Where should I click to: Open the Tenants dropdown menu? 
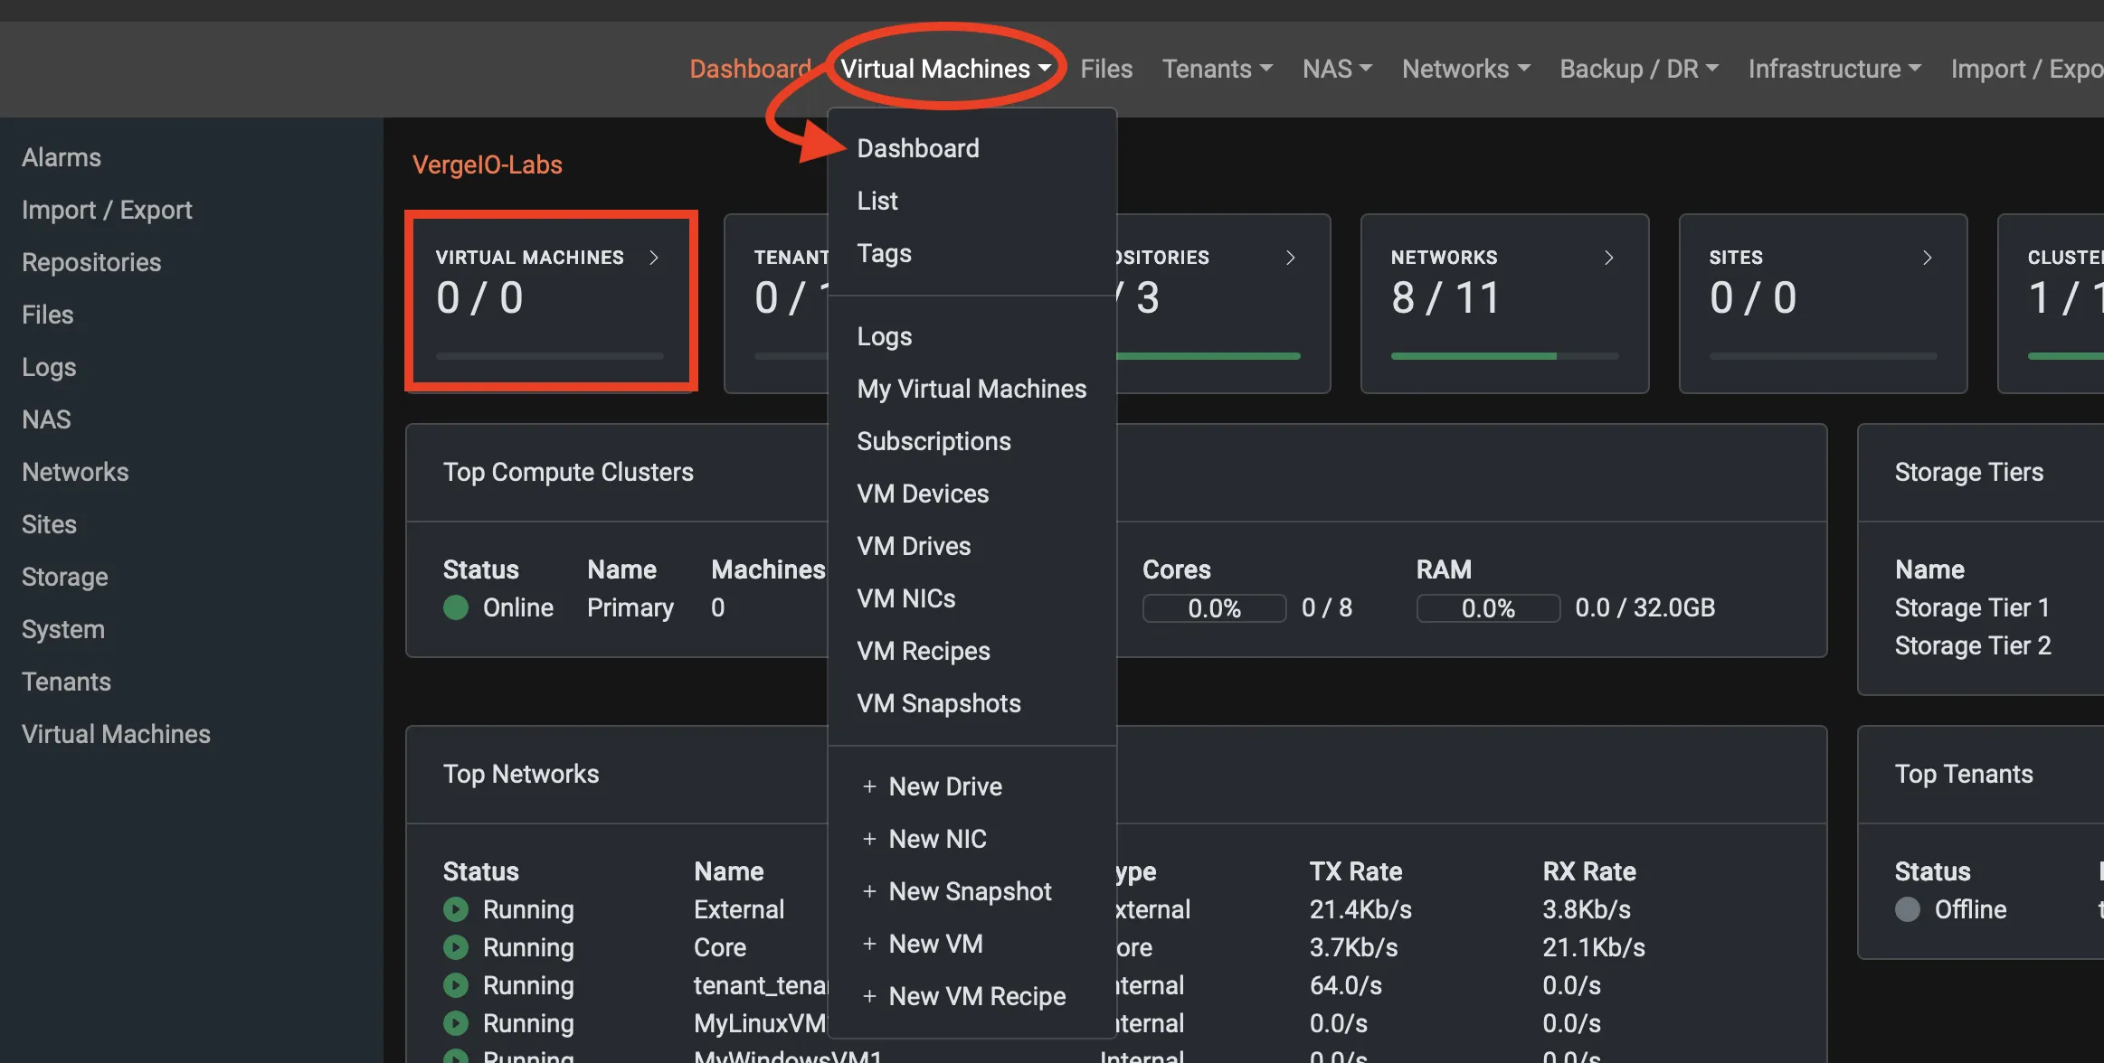tap(1217, 68)
